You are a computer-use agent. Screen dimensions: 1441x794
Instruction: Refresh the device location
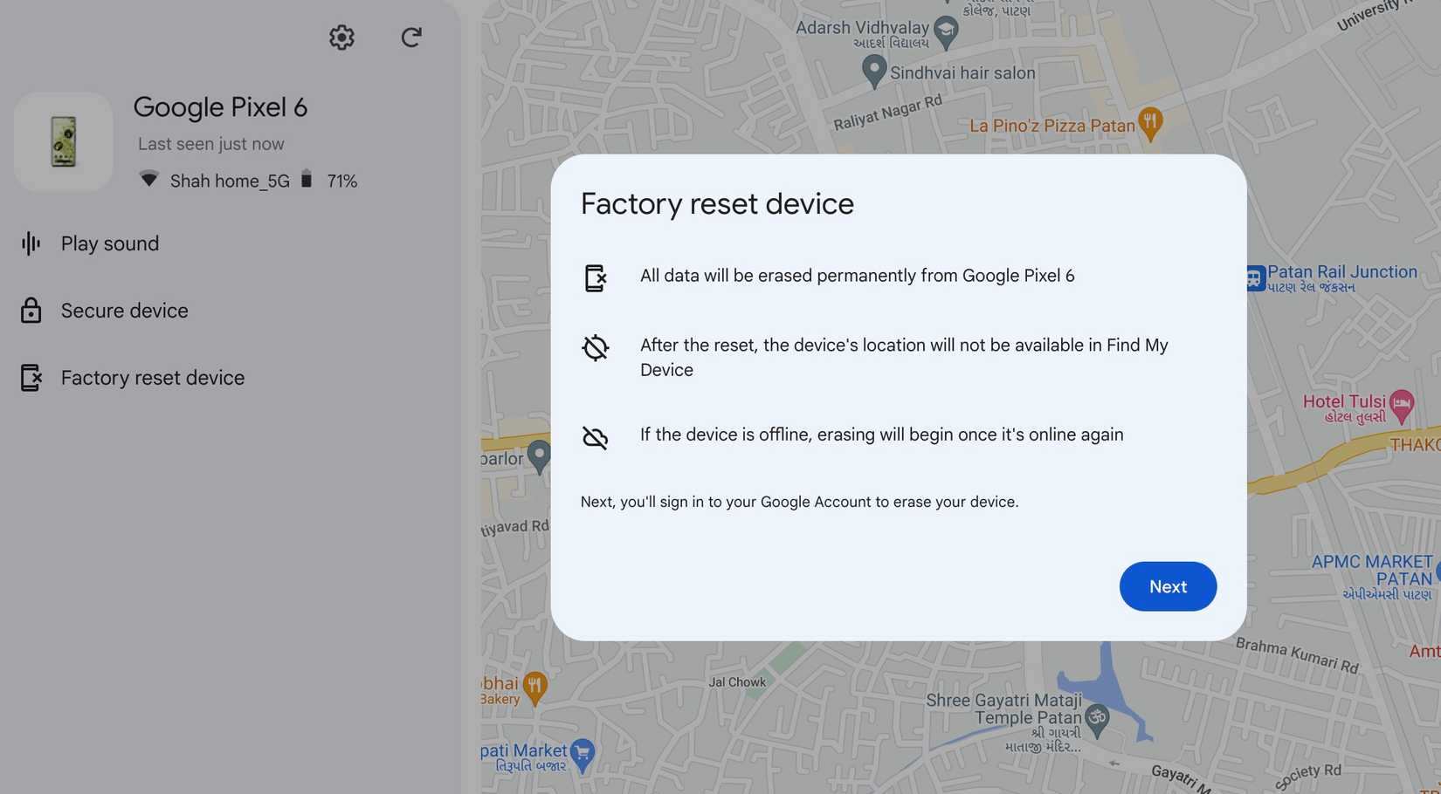click(x=410, y=38)
